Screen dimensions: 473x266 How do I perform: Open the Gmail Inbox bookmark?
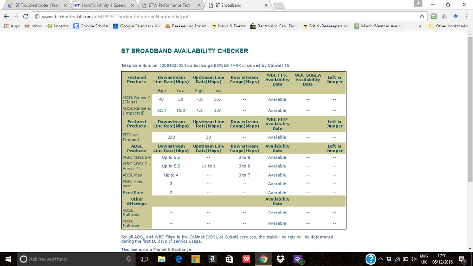pyautogui.click(x=33, y=26)
